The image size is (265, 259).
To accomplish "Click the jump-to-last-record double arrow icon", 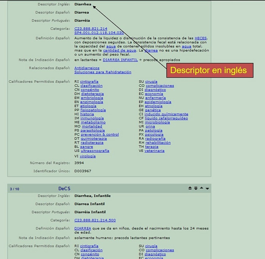I will (x=196, y=188).
